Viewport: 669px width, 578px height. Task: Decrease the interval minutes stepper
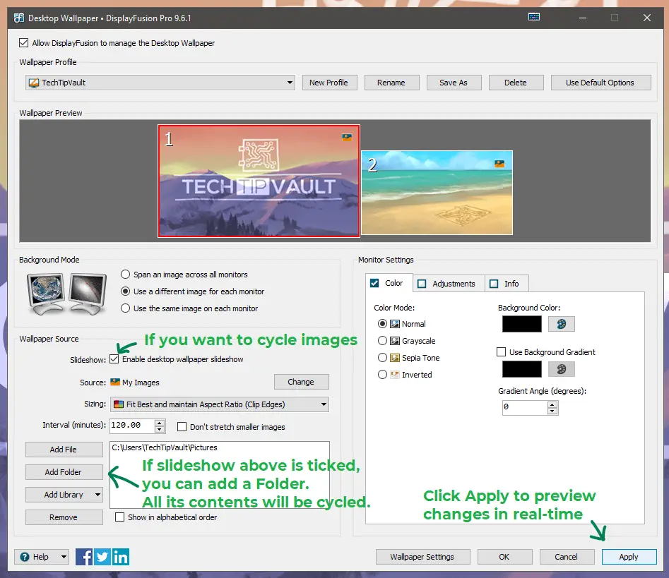pos(160,429)
